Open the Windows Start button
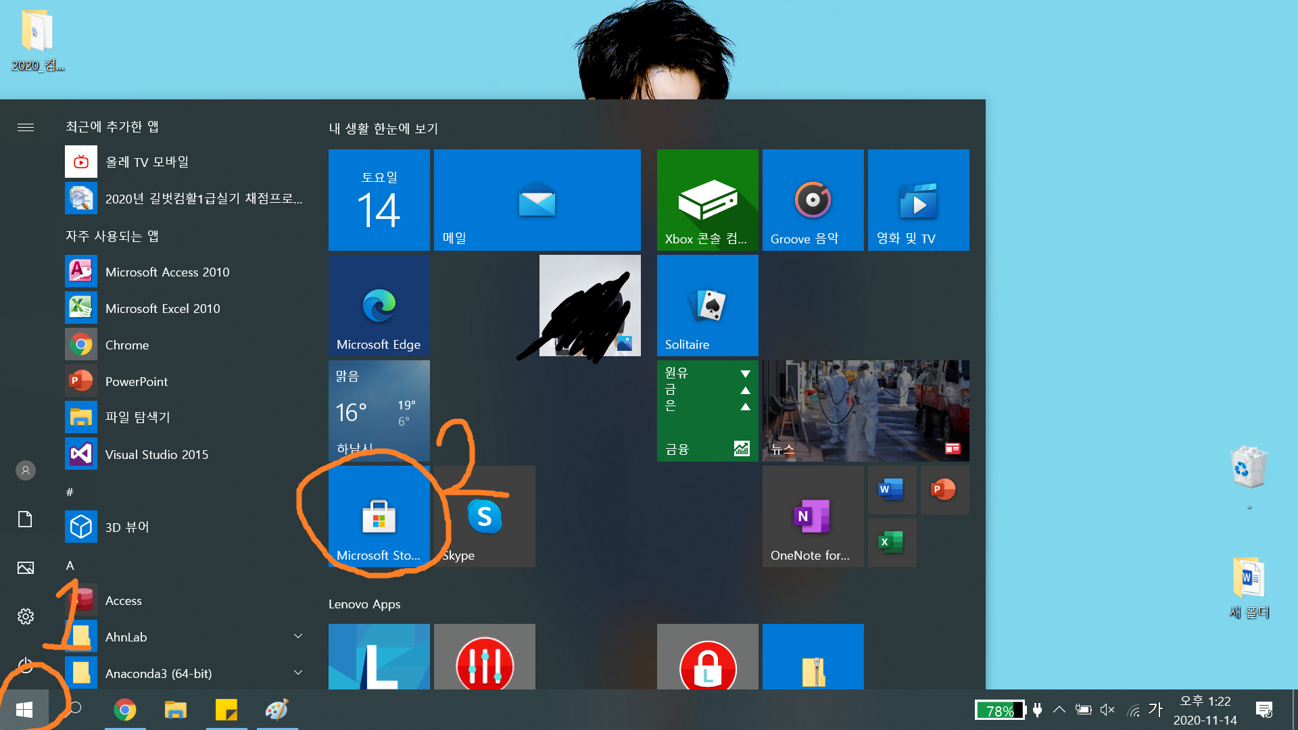 point(24,710)
